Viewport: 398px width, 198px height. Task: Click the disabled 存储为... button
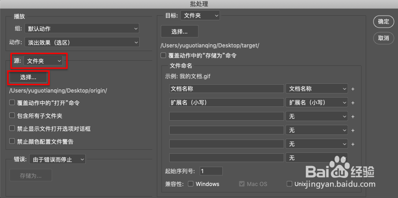coord(31,175)
